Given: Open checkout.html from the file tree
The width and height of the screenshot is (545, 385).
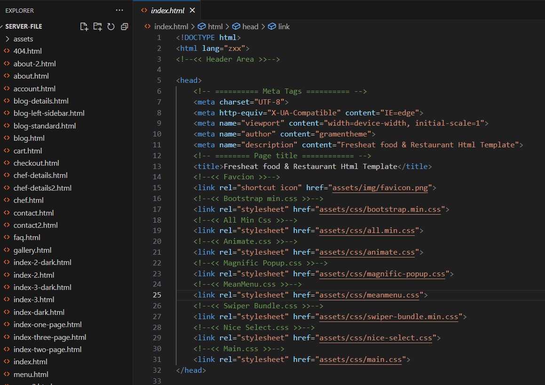Looking at the screenshot, I should click(36, 163).
